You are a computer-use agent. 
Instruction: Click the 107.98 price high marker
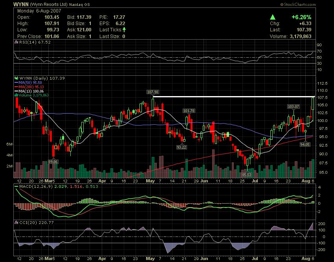pos(153,92)
